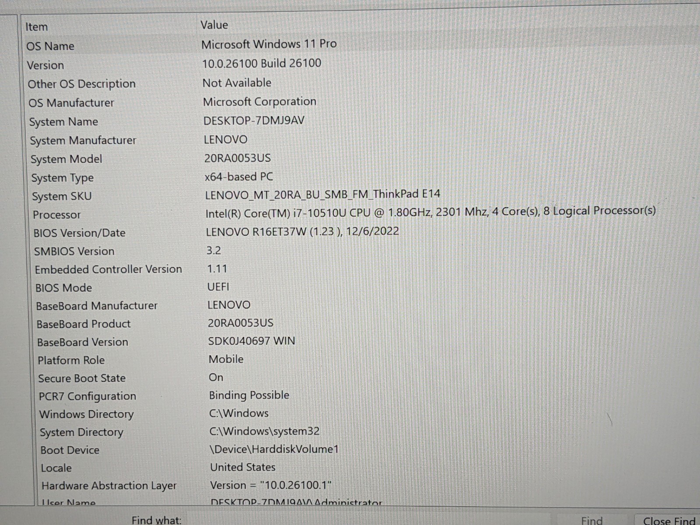Click value SDK0J40697 WIN
Screen dimensions: 700x525
[x=252, y=341]
